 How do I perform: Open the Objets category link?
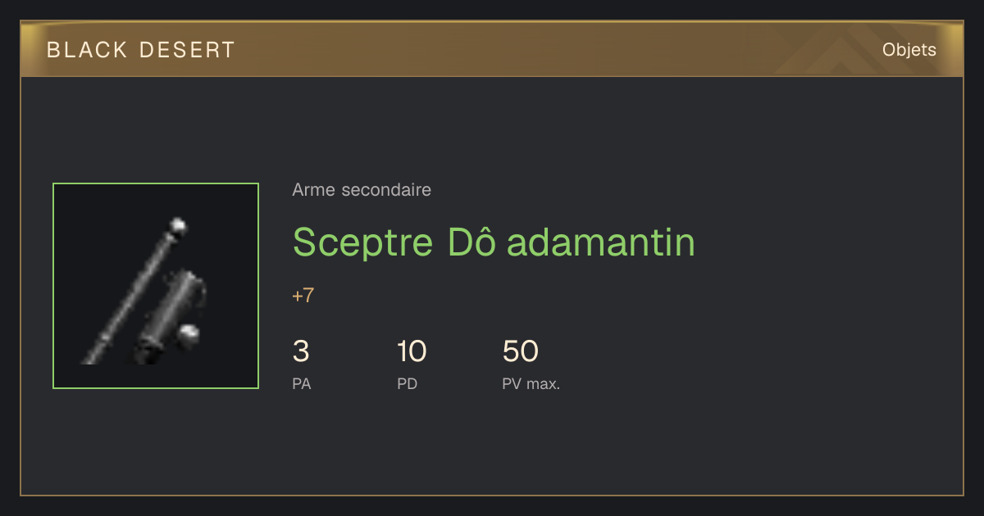(909, 50)
